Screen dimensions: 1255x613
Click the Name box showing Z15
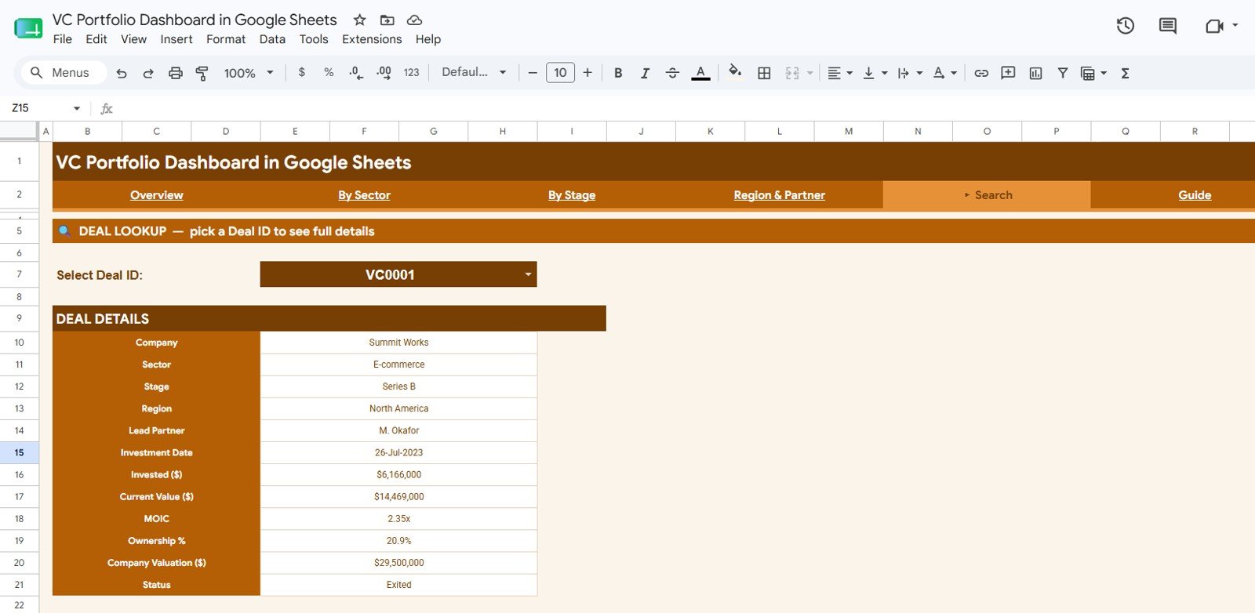(45, 108)
